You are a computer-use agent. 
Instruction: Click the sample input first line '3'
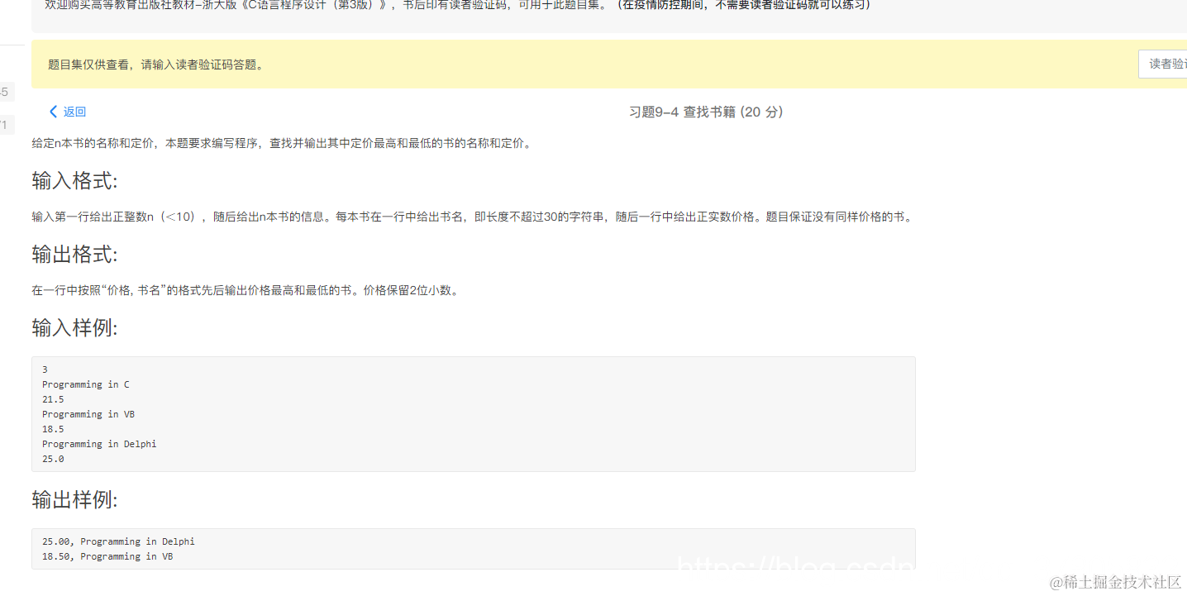pos(45,370)
